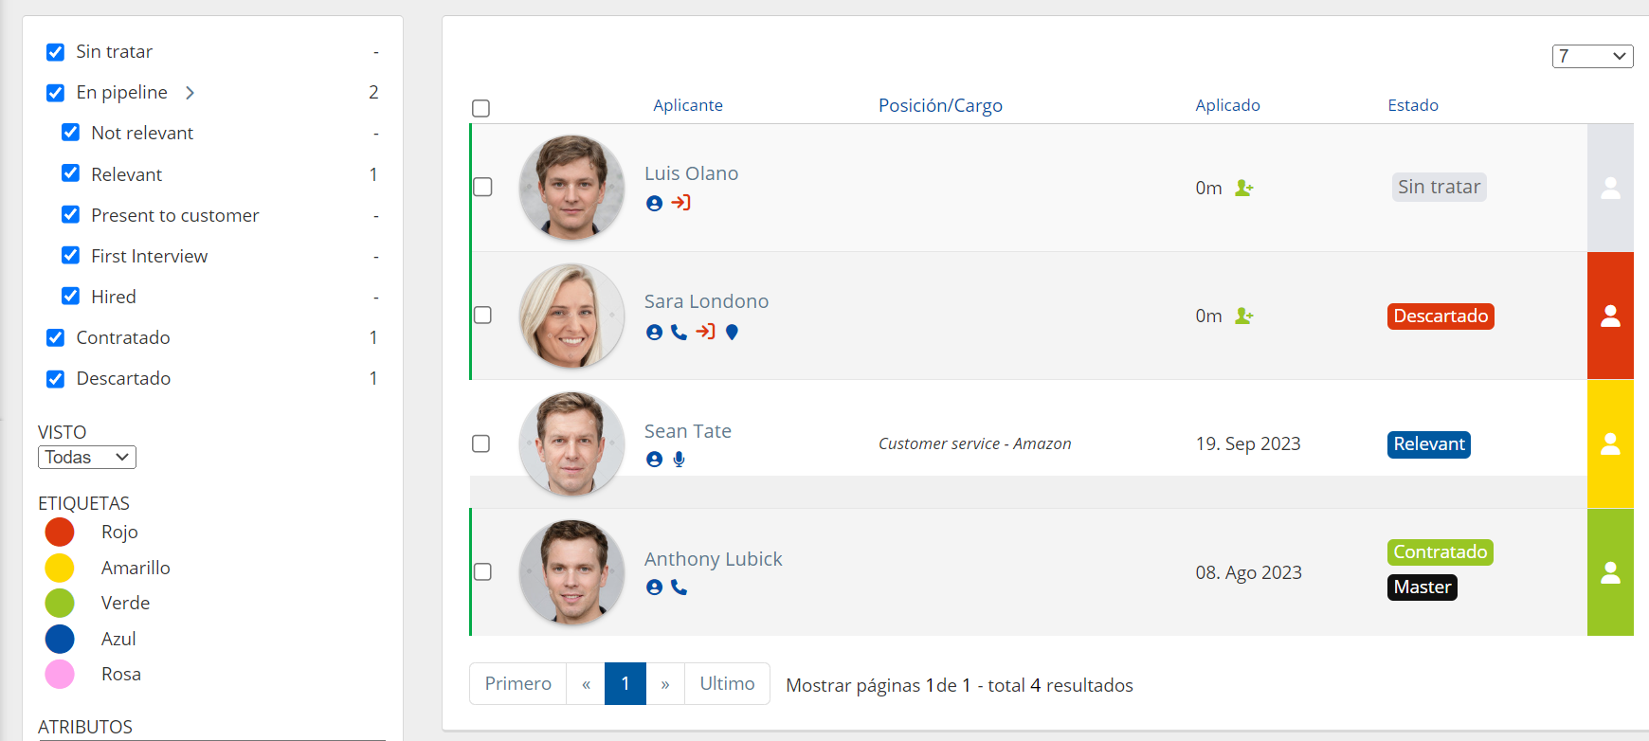Click the user icon on Sara Londono's red strip

click(1610, 316)
